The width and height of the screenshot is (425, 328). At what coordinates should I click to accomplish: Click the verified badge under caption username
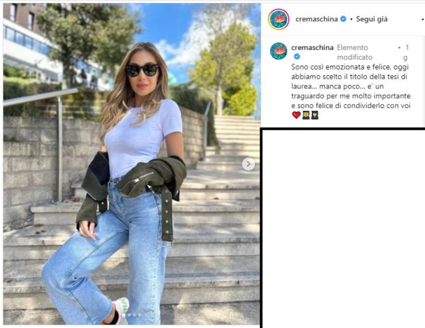[297, 56]
